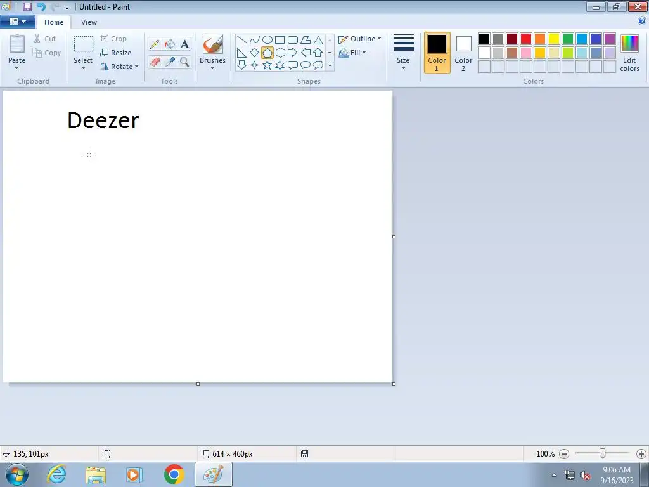Click the zoom out minus button
Image resolution: width=649 pixels, height=487 pixels.
tap(563, 454)
